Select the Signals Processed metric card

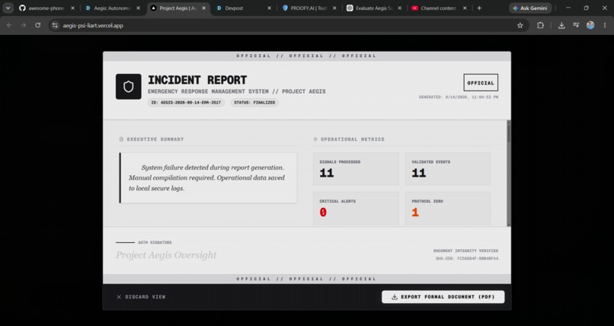point(356,168)
